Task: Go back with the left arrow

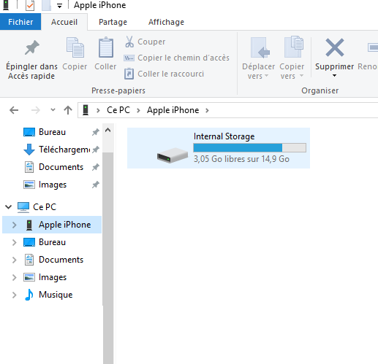Action: tap(14, 110)
